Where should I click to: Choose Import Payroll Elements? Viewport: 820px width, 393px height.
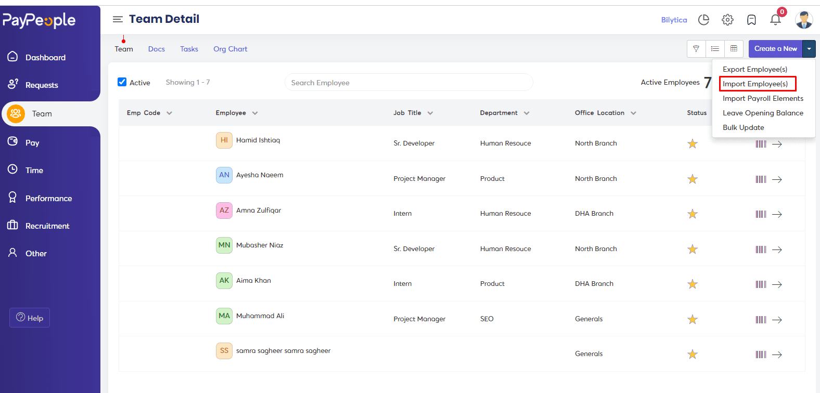[x=763, y=98]
